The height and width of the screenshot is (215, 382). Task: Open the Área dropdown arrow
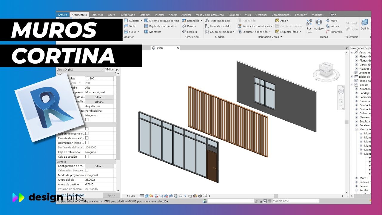(x=288, y=21)
